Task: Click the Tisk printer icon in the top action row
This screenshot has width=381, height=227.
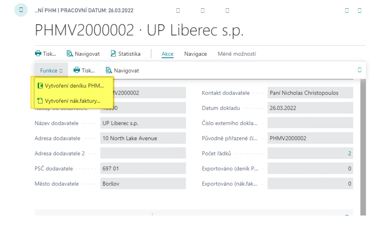Action: click(x=38, y=54)
